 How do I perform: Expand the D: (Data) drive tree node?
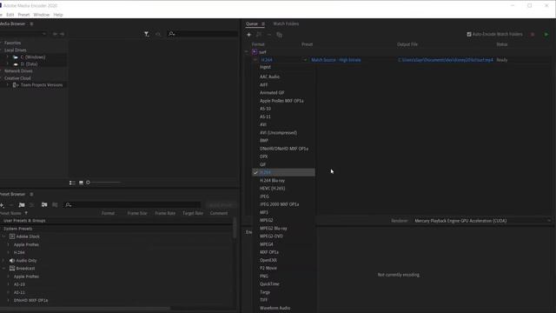[x=8, y=64]
